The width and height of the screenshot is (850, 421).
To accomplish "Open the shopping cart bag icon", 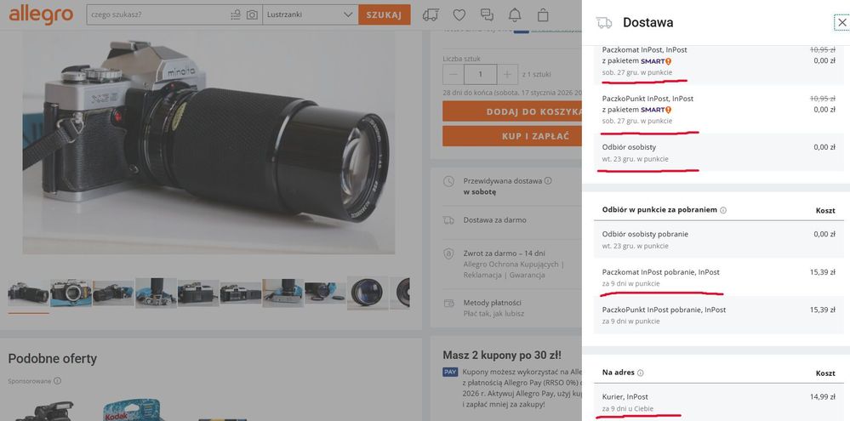I will (x=543, y=15).
